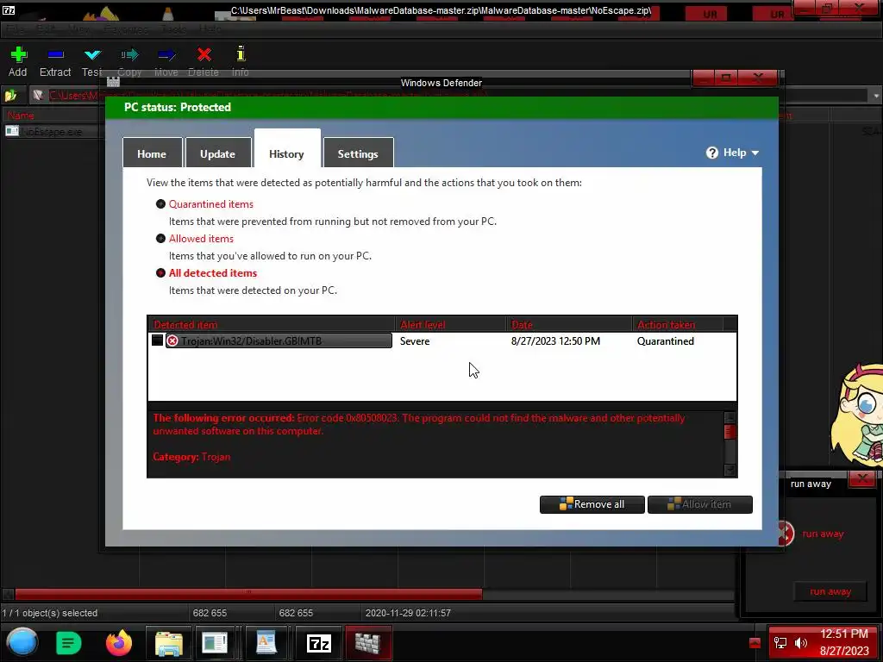Click the run away button in dialog
Image resolution: width=883 pixels, height=662 pixels.
click(830, 591)
